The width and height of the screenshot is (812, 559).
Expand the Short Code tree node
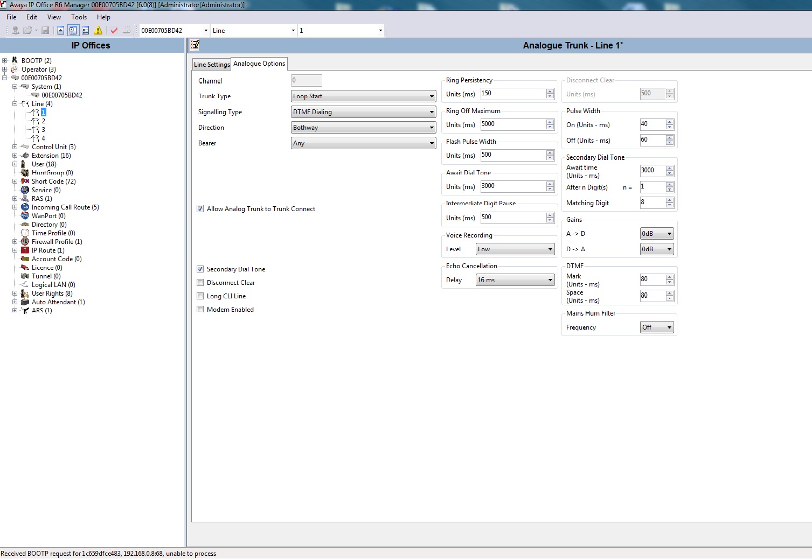click(15, 181)
